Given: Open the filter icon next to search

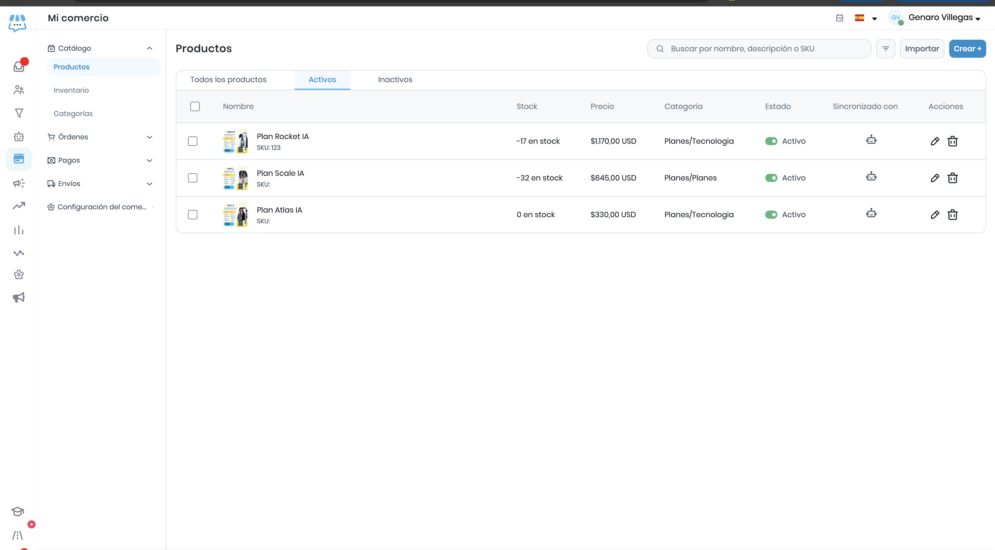Looking at the screenshot, I should tap(885, 49).
